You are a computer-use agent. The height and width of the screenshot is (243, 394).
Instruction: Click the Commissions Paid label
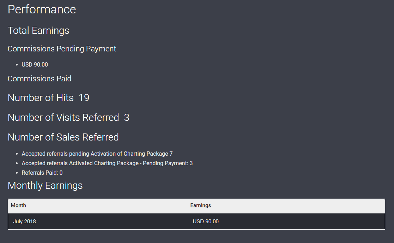pyautogui.click(x=40, y=79)
